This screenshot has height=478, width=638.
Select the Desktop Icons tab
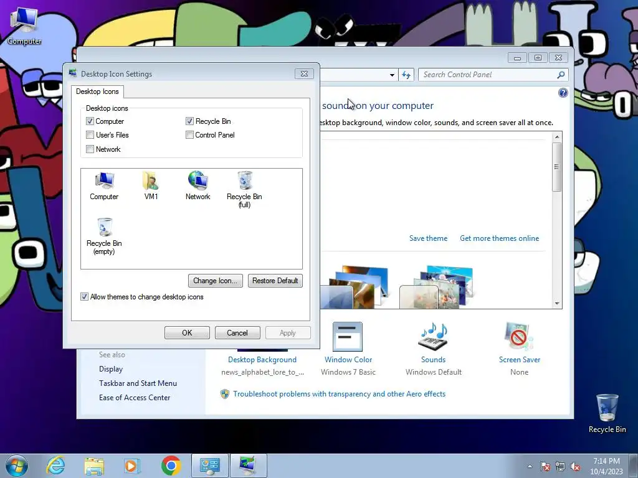coord(97,91)
